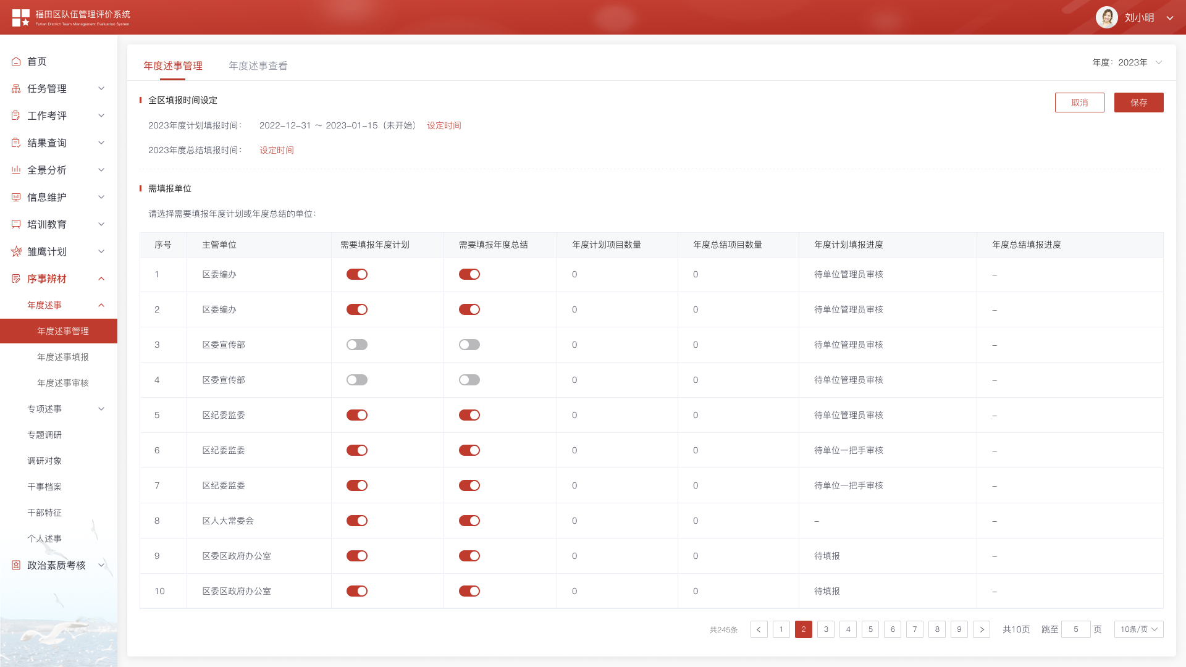This screenshot has width=1186, height=667.
Task: Expand the 政治素质考核 menu chevron
Action: [x=101, y=565]
